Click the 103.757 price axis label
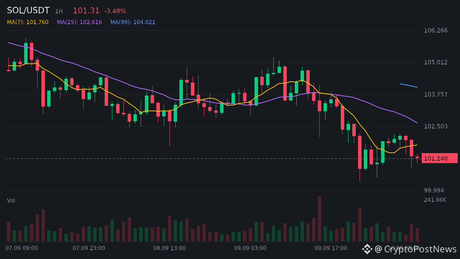The width and height of the screenshot is (460, 259). coord(436,94)
